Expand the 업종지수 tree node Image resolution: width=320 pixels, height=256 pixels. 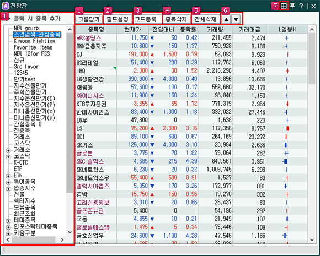pos(8,189)
